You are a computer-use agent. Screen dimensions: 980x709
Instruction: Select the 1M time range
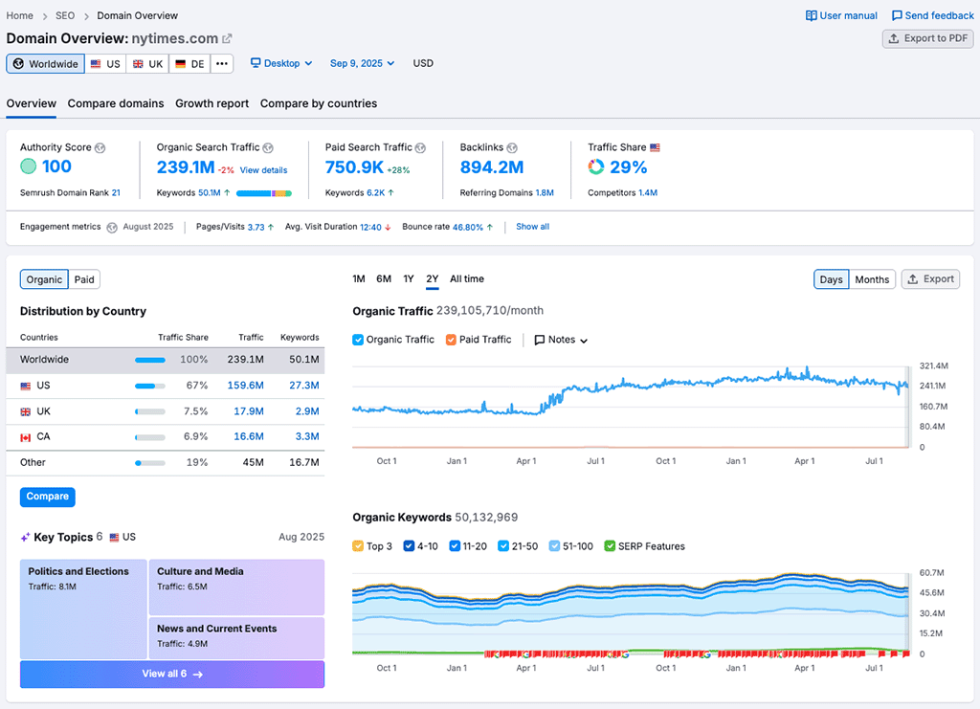[x=359, y=279]
